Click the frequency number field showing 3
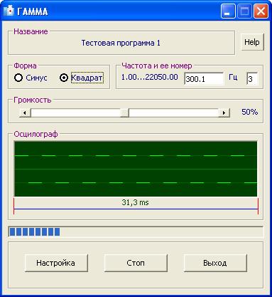The height and width of the screenshot is (297, 272). [x=252, y=79]
